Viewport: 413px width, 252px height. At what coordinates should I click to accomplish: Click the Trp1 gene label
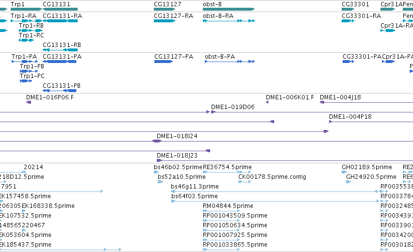tap(17, 4)
